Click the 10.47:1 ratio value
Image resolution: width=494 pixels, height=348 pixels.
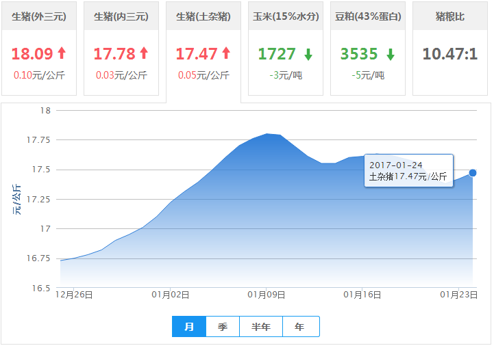pyautogui.click(x=450, y=54)
